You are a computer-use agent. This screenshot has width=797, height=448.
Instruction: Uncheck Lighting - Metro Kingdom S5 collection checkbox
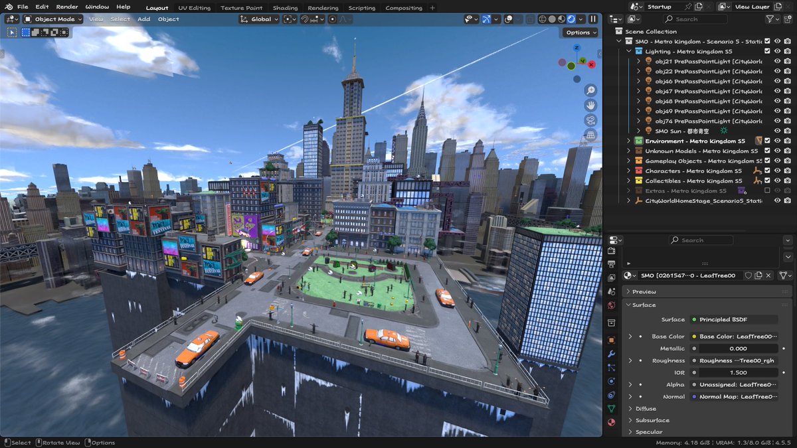(768, 51)
